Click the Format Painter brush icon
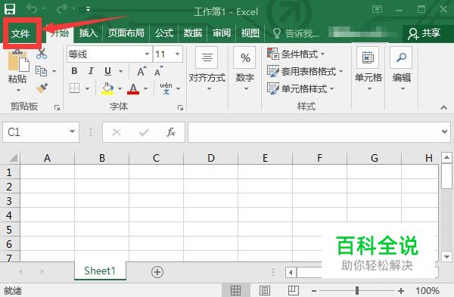Screen dimensions: 454x297 click(42, 88)
